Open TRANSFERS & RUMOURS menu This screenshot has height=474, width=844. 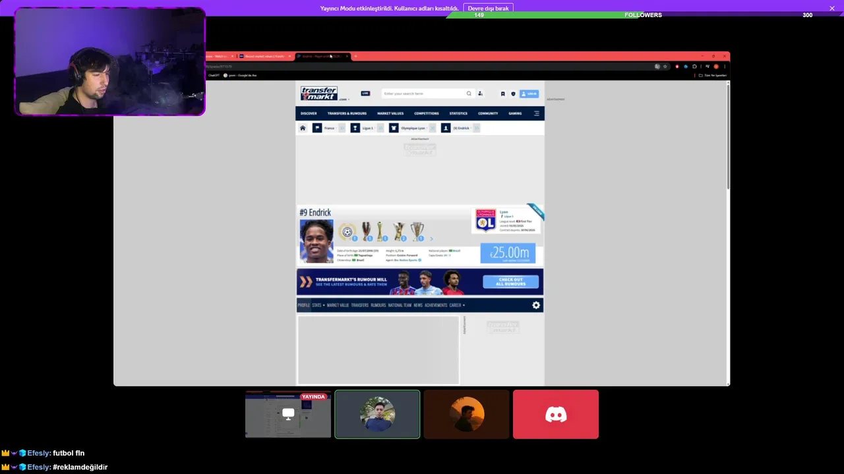coord(347,113)
